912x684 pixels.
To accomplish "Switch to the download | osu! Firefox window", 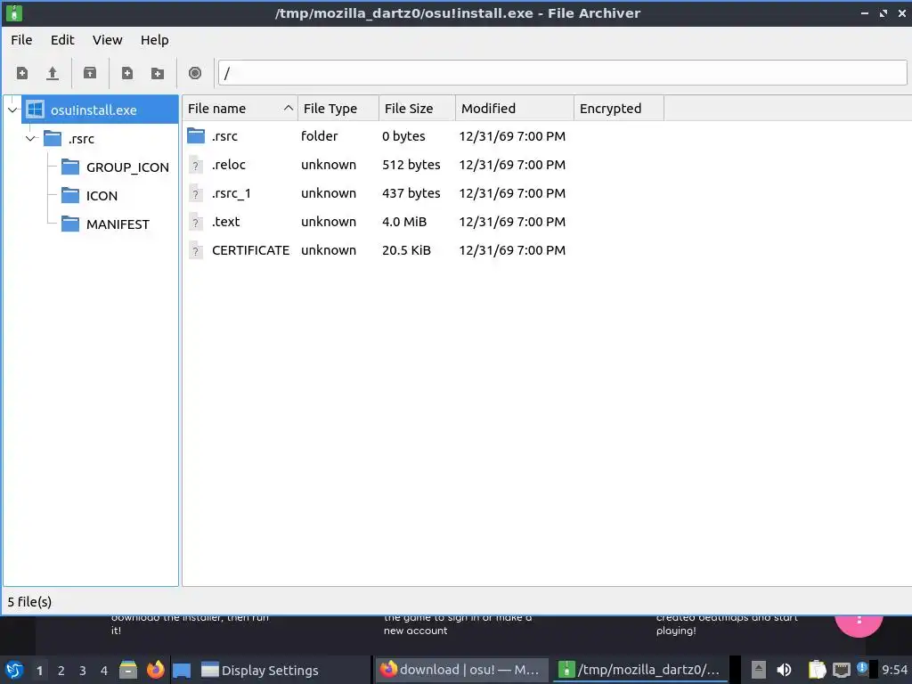I will pos(460,670).
